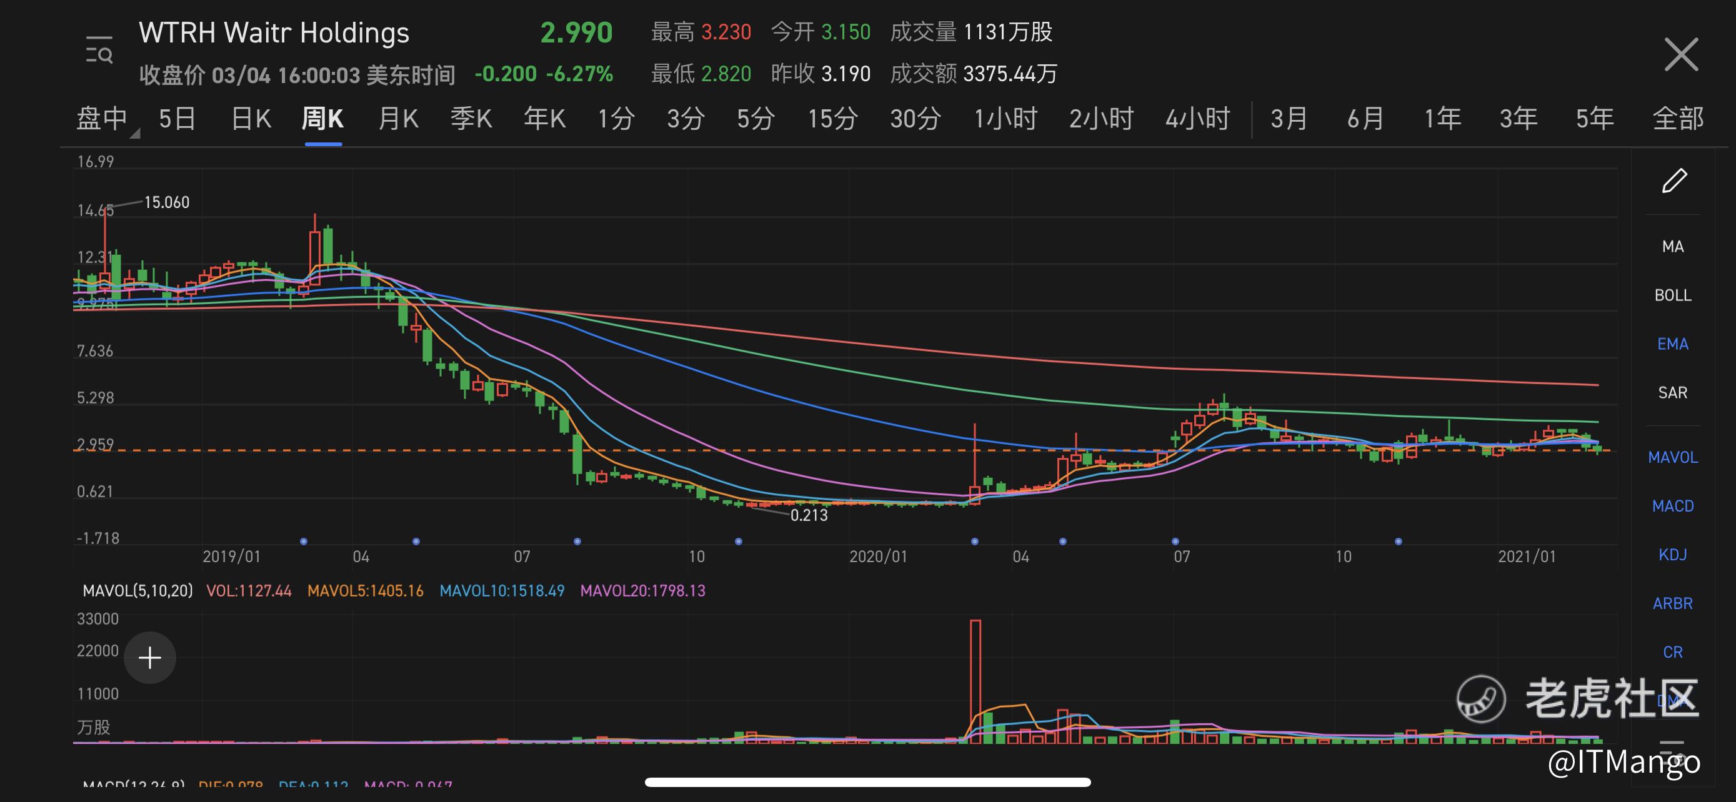Click the 最高 3.230 high value
The image size is (1736, 802).
pyautogui.click(x=701, y=32)
